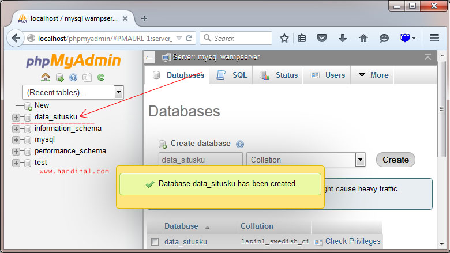Expand the performance_schema database node
This screenshot has height=253, width=450.
point(16,152)
